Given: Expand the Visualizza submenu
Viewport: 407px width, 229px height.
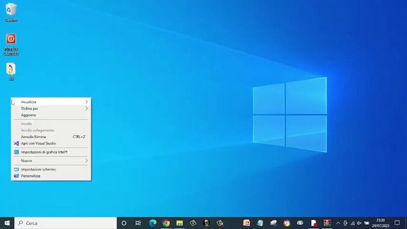Looking at the screenshot, I should 51,102.
